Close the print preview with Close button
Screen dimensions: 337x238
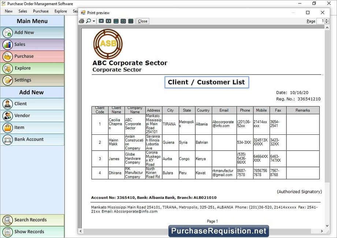pos(142,21)
